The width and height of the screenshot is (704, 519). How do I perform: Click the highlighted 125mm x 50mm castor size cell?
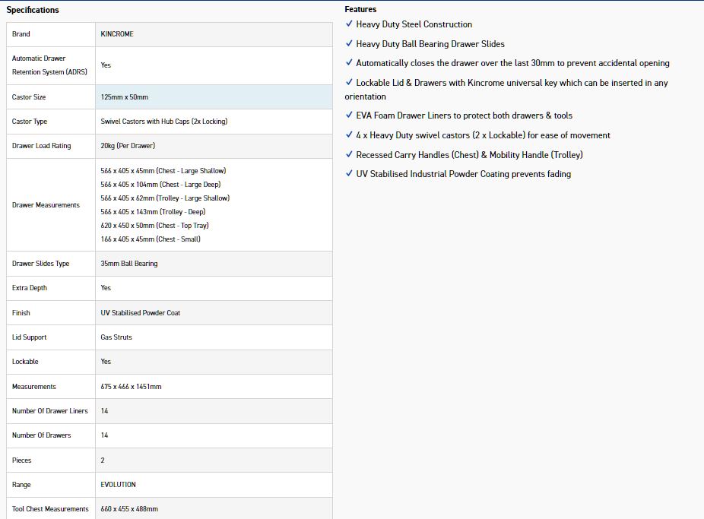[x=214, y=97]
